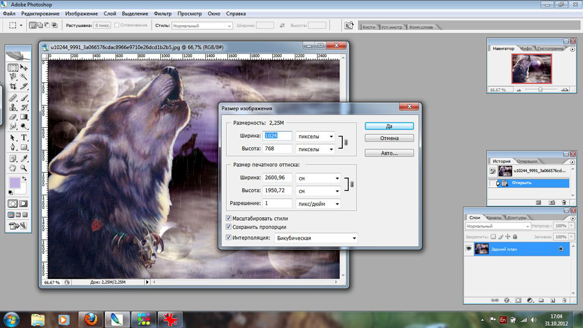The width and height of the screenshot is (583, 328).
Task: Open background color white swatch
Action: pos(22,190)
